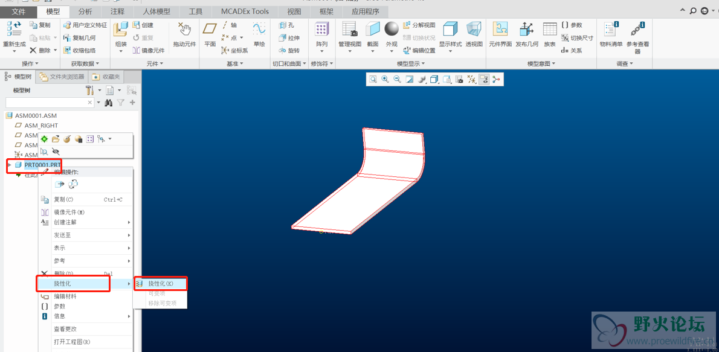
Task: Click the Repaint icon in graphics toolbar
Action: [x=410, y=79]
